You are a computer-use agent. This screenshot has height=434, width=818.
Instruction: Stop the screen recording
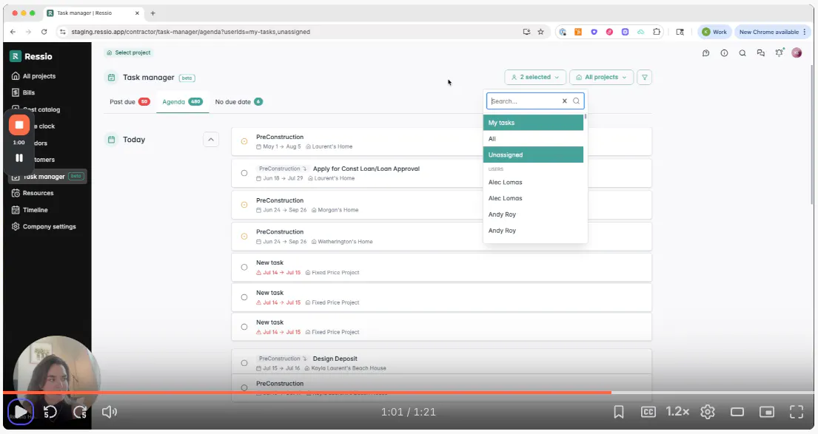(19, 125)
